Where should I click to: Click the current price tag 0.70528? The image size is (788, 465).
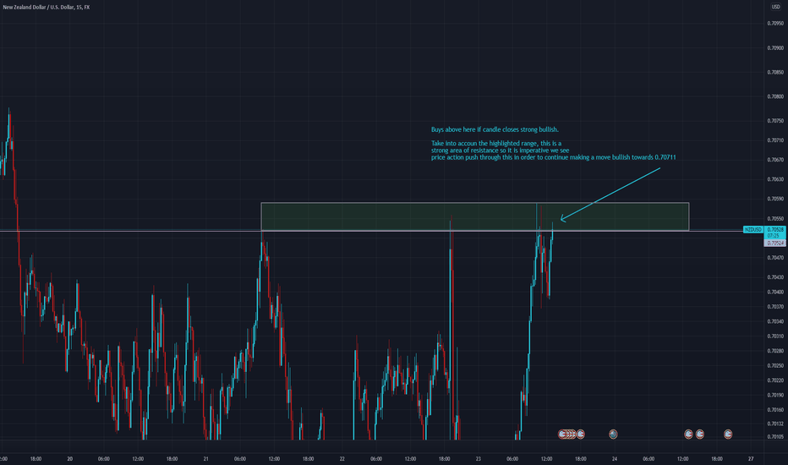775,230
